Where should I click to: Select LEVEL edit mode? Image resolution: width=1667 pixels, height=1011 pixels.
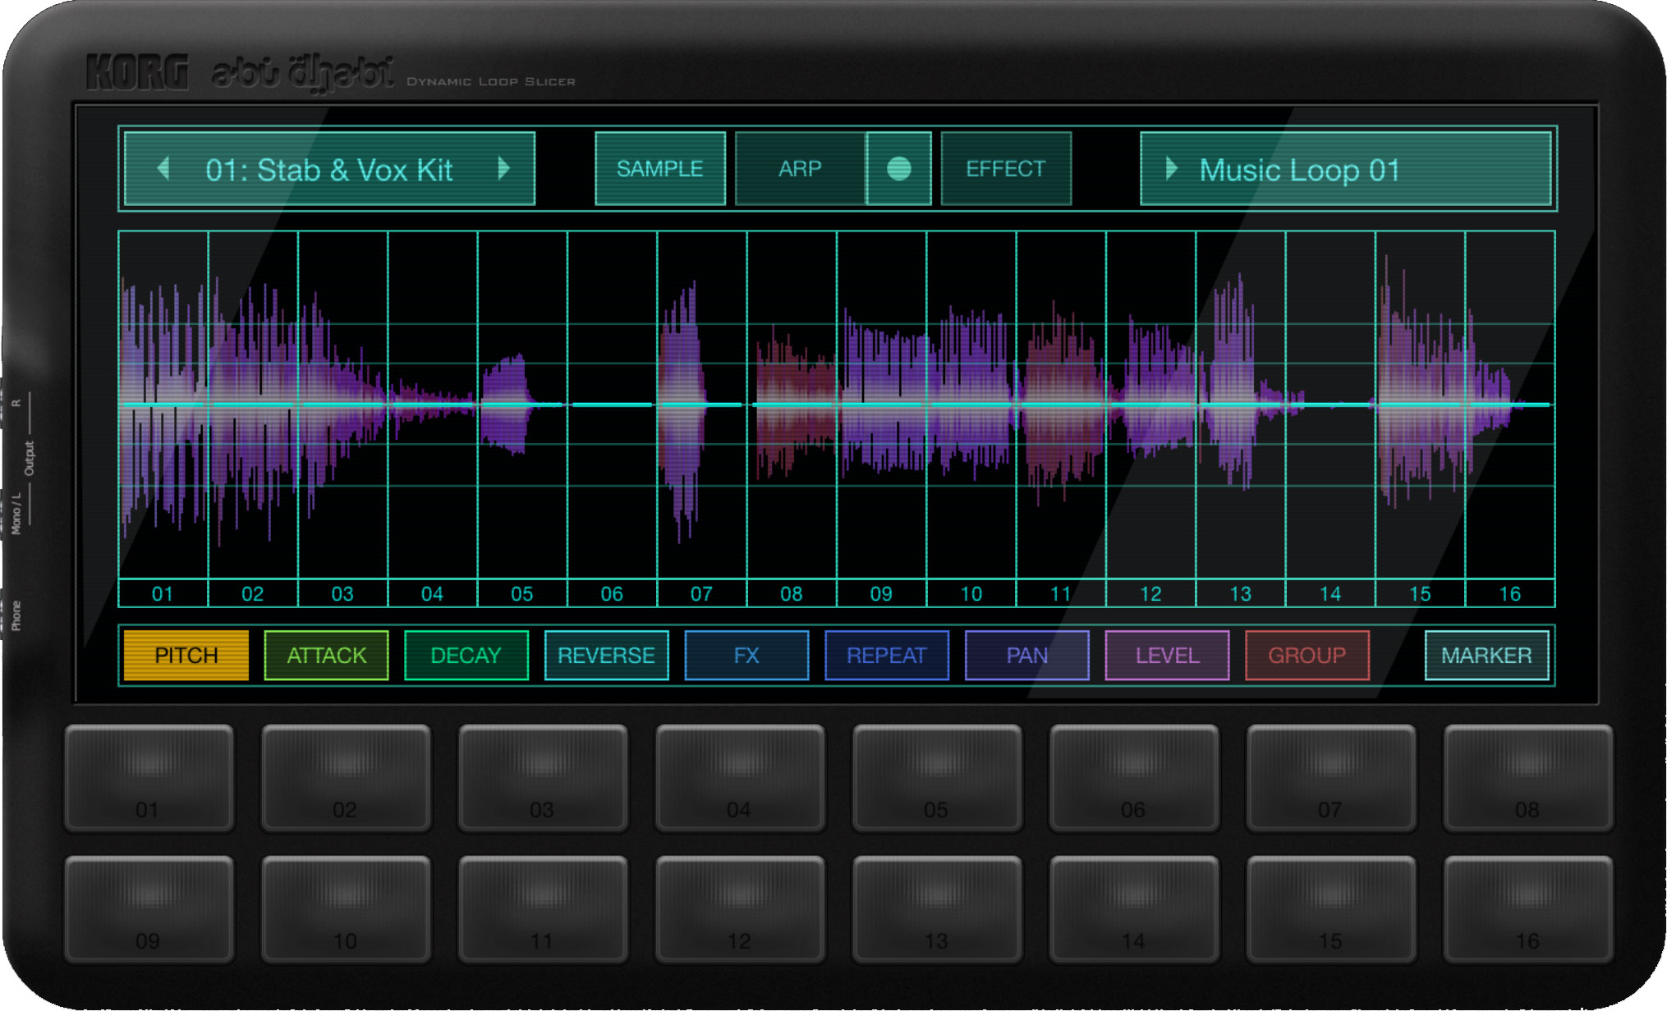[1168, 655]
